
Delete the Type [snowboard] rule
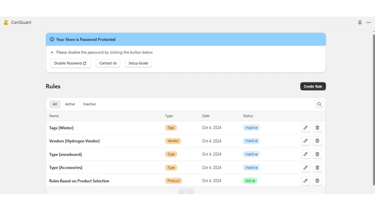(317, 154)
